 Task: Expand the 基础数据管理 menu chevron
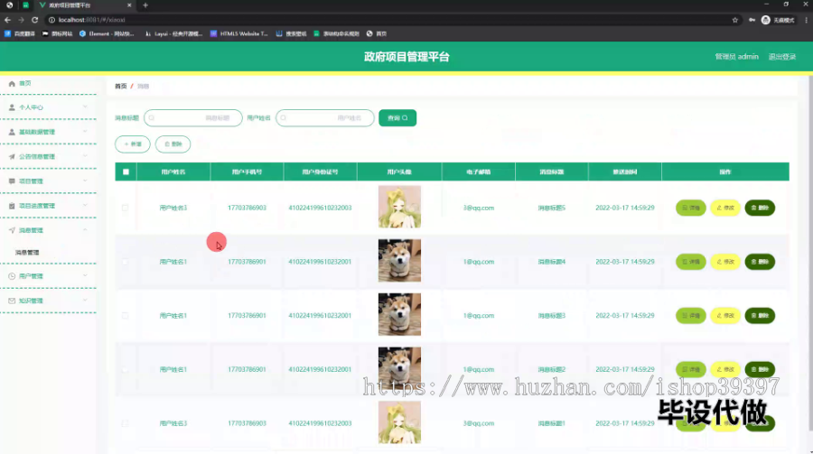[x=85, y=132]
